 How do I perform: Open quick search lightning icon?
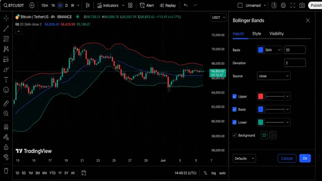pyautogui.click(x=274, y=5)
